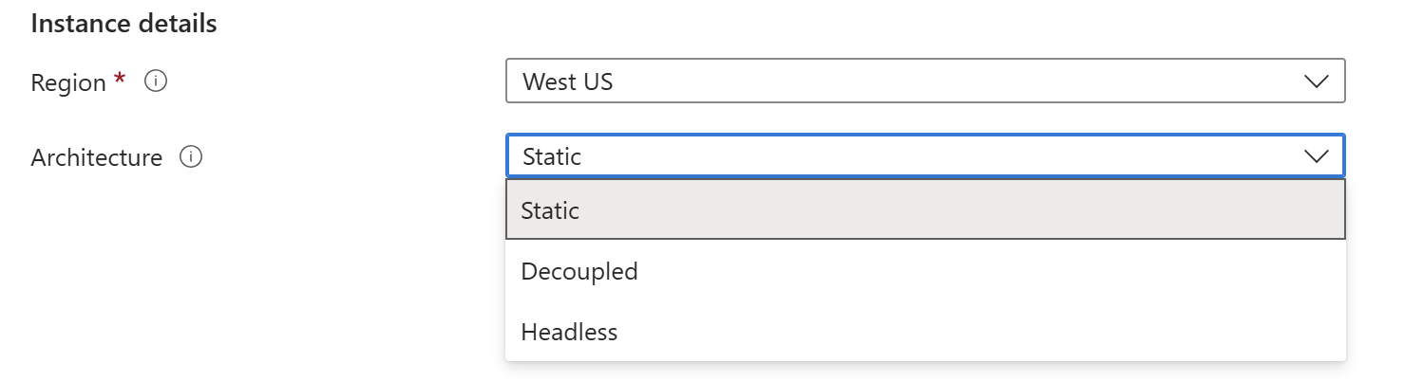Click the Architecture combo box showing Static
1404x381 pixels.
click(x=925, y=156)
